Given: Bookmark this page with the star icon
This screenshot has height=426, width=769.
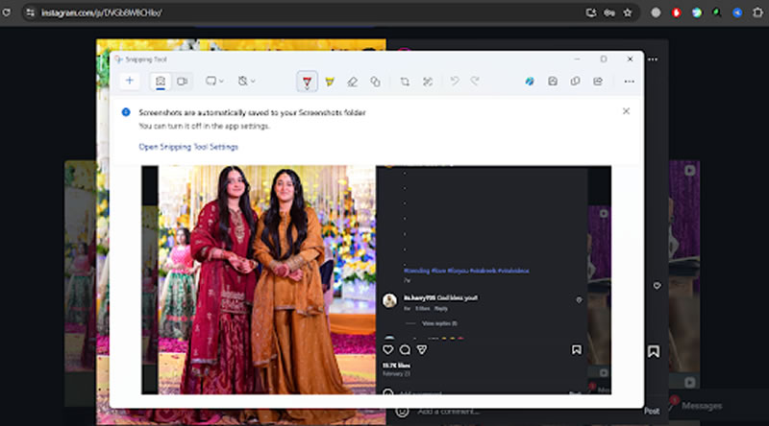Looking at the screenshot, I should point(628,12).
